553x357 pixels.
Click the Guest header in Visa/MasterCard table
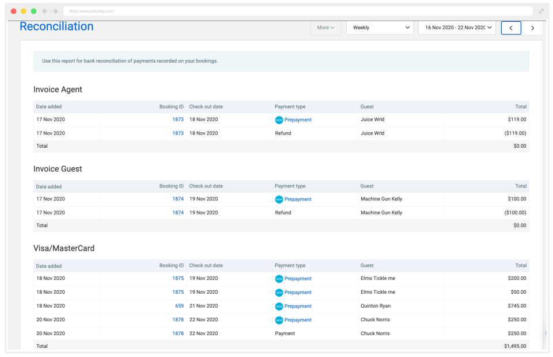click(367, 266)
